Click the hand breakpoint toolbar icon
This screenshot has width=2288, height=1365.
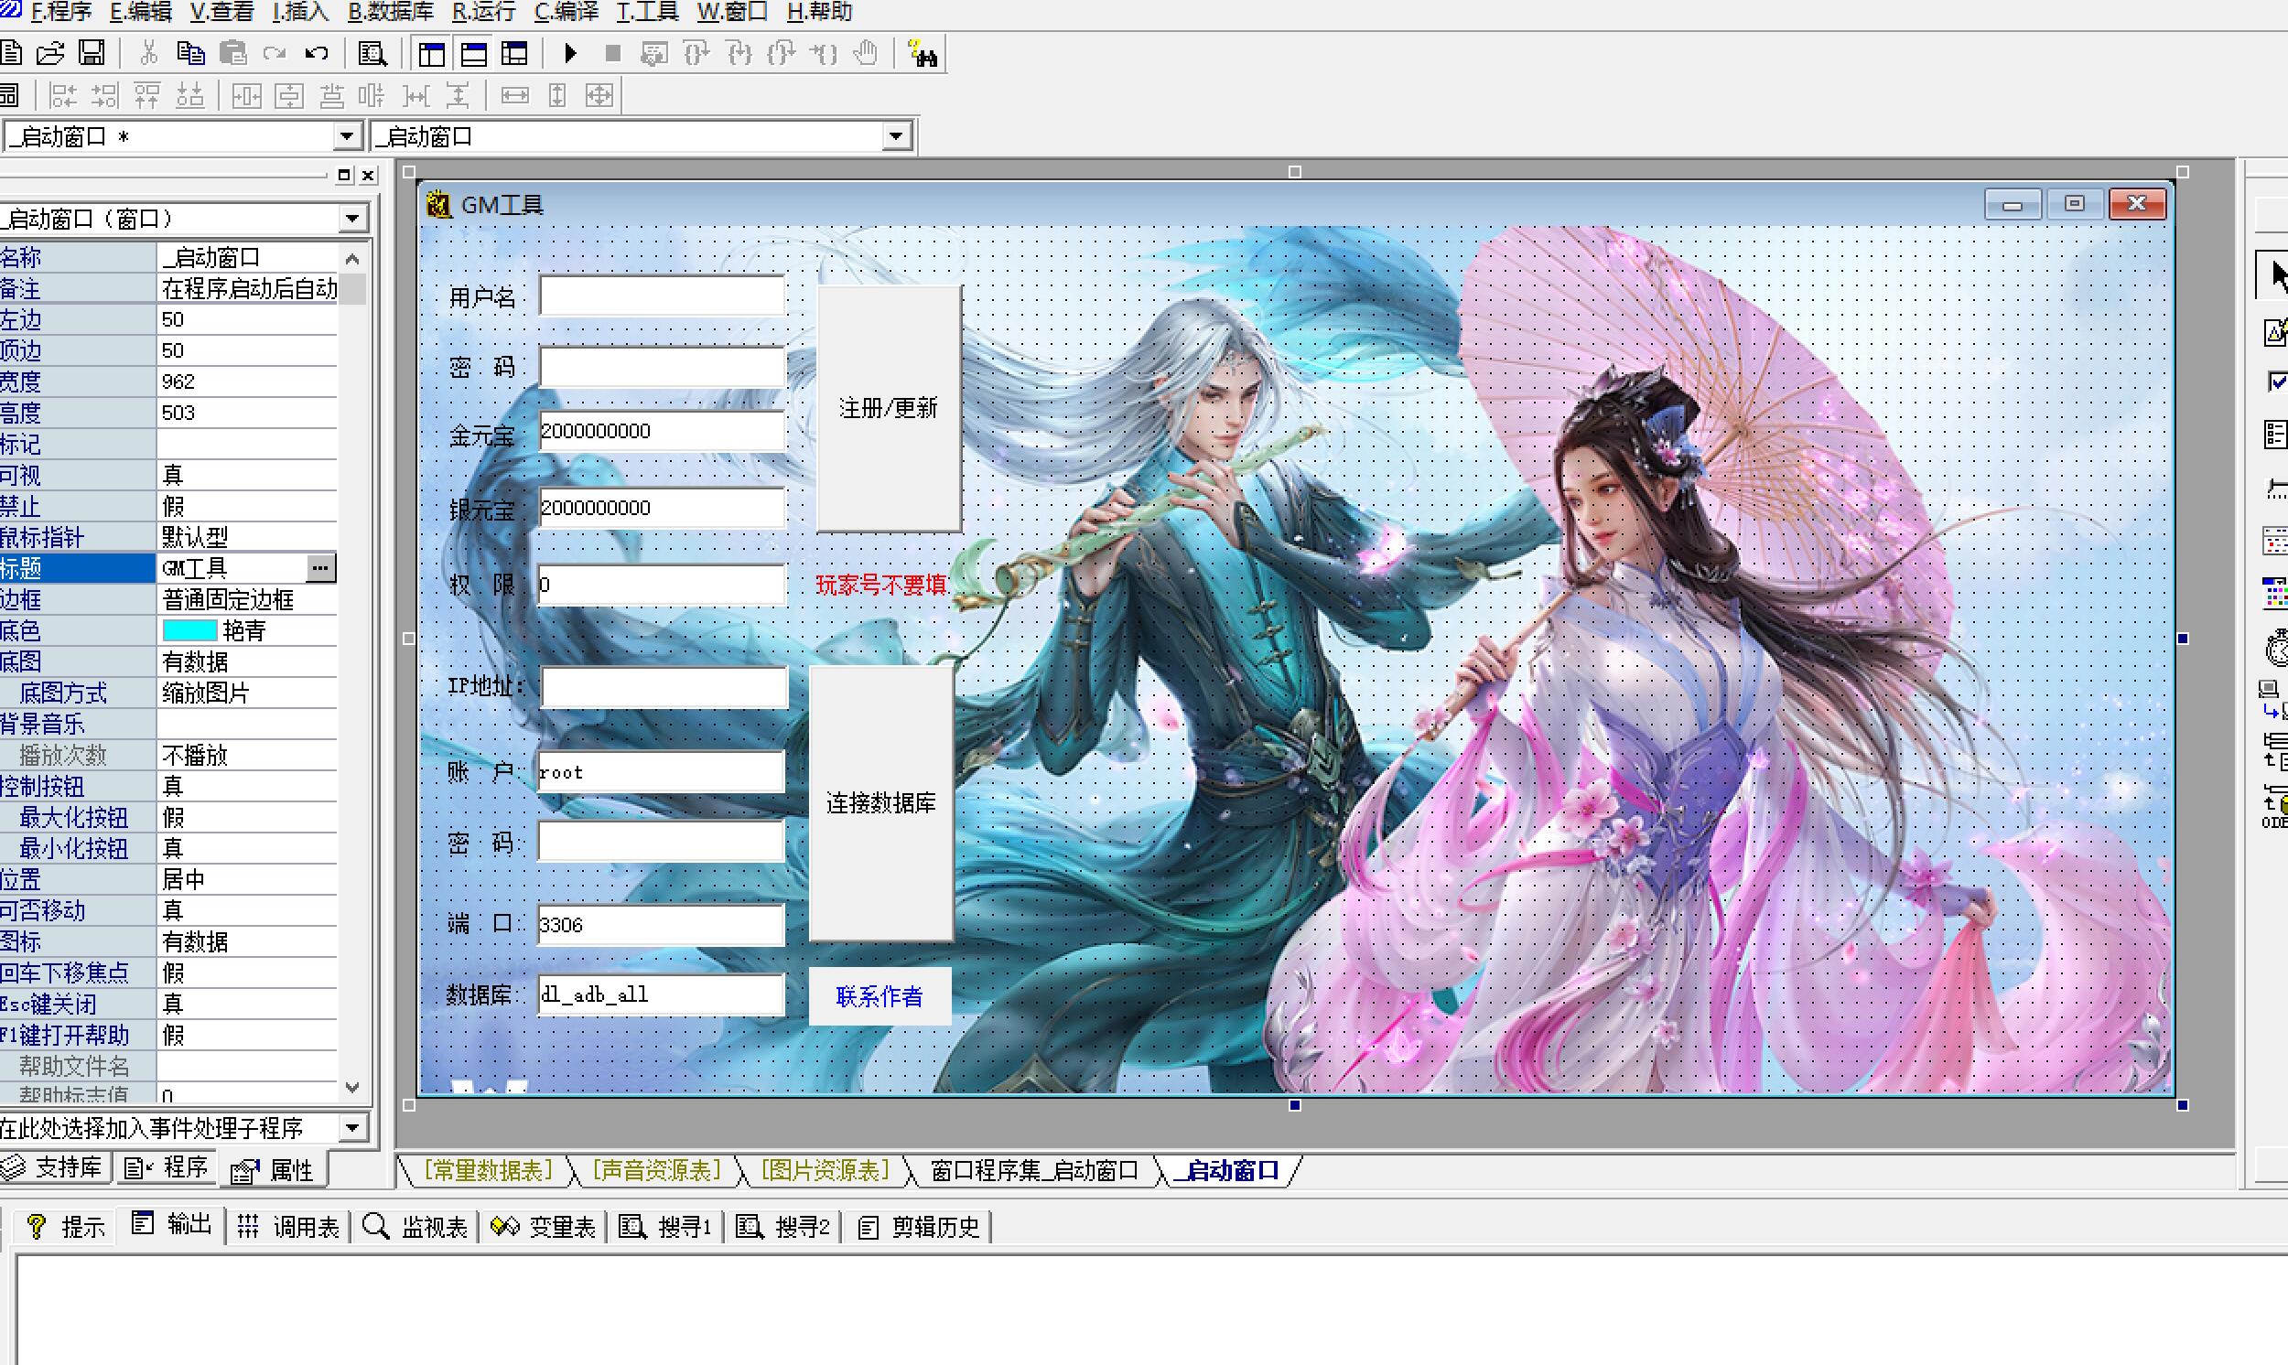tap(865, 53)
